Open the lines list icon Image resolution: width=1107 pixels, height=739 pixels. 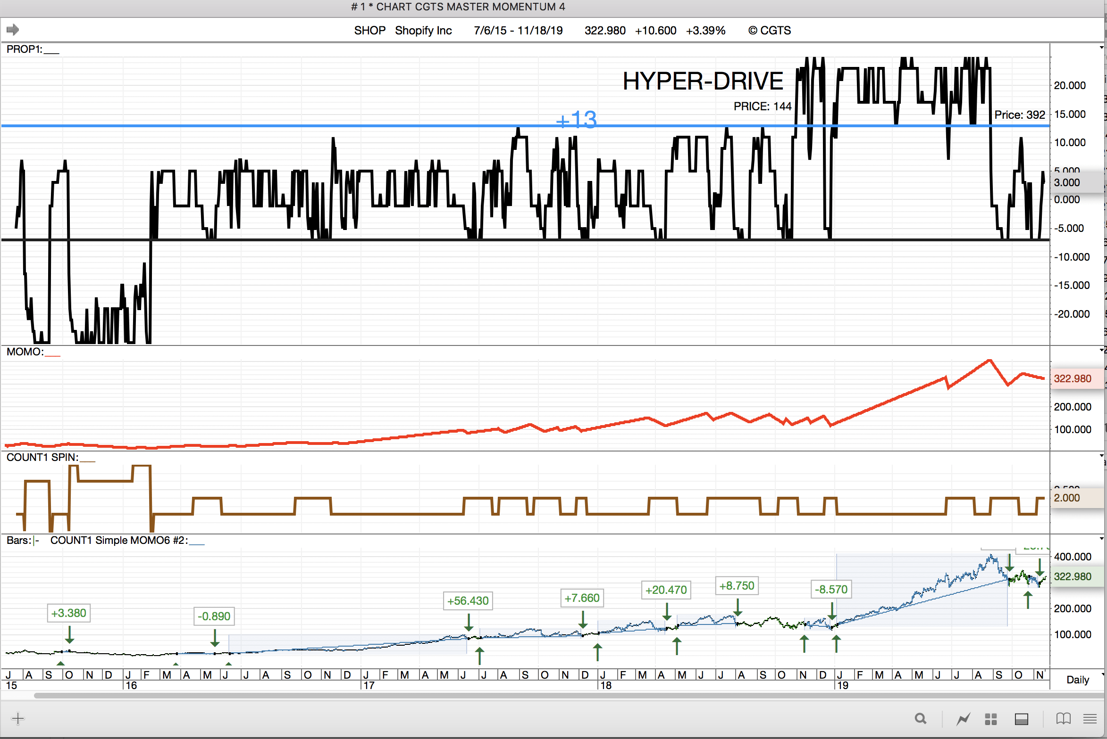point(1090,719)
